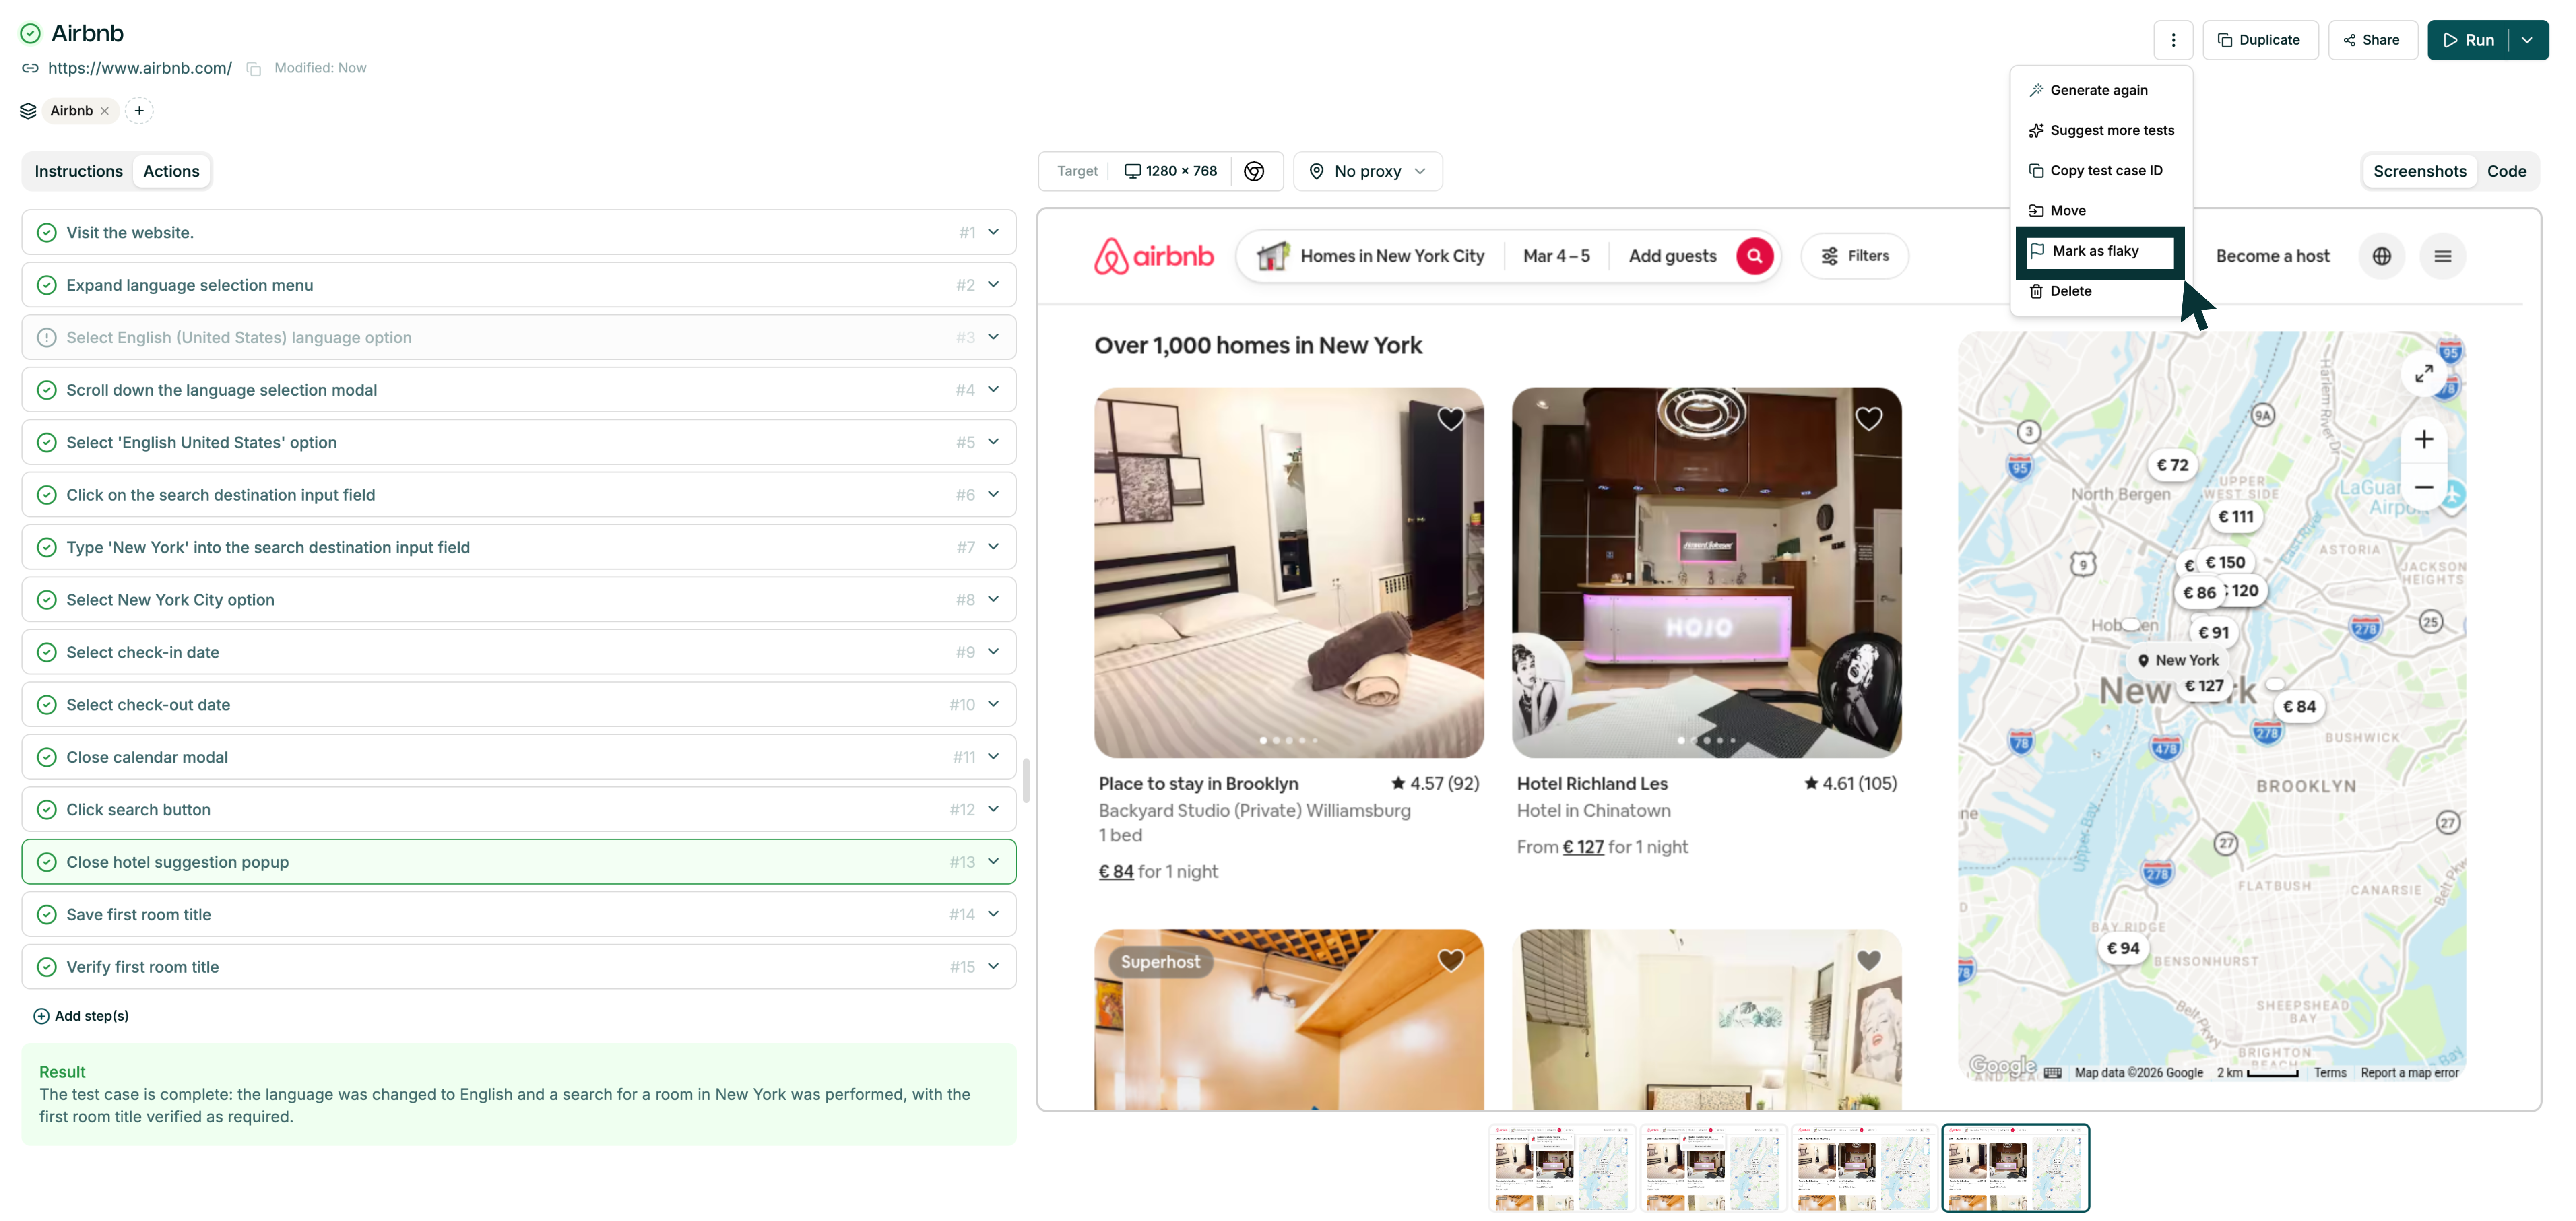Toggle heart favorite on Hotel Richland Les

(1868, 419)
